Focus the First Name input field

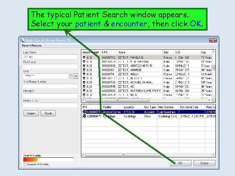coord(51,66)
